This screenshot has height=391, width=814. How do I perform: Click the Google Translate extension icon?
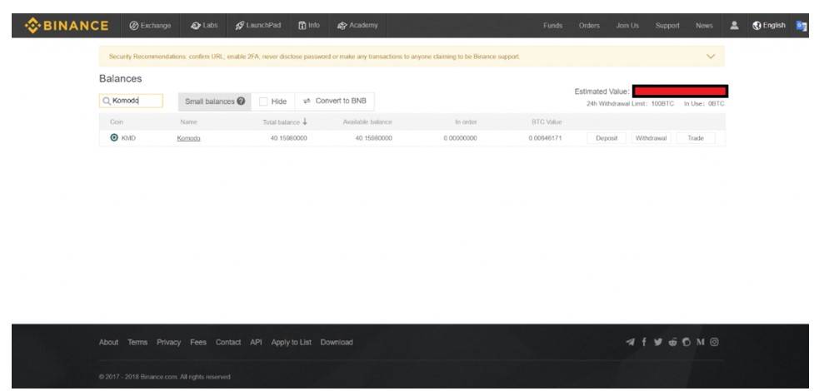802,26
